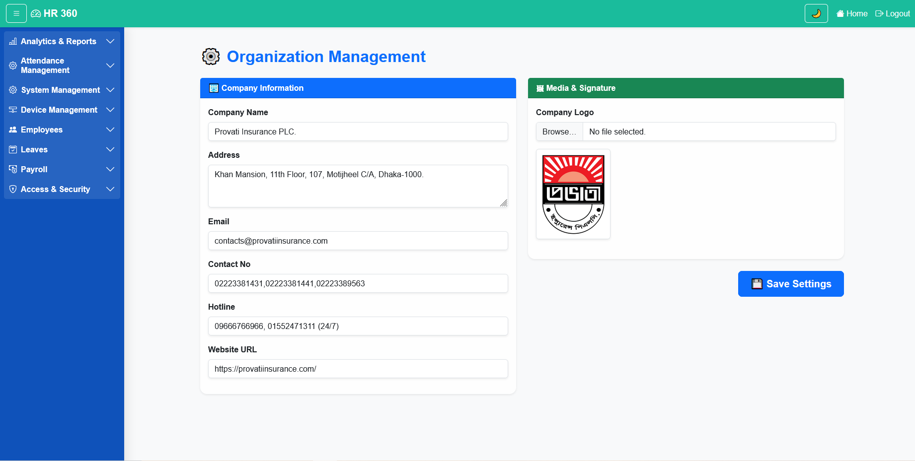Open the Home link in header
915x461 pixels.
(852, 13)
